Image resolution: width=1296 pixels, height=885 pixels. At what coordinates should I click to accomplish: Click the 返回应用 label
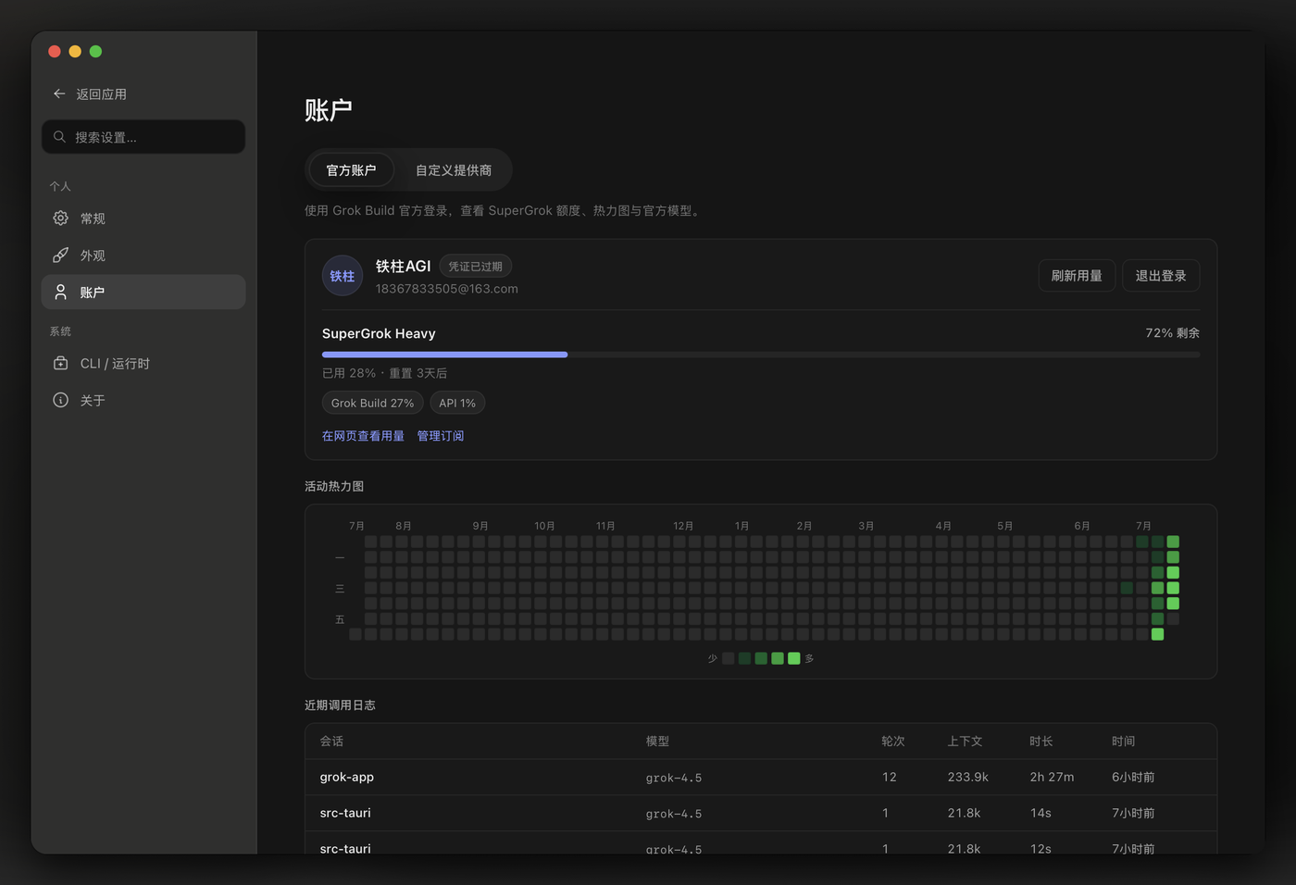[101, 94]
